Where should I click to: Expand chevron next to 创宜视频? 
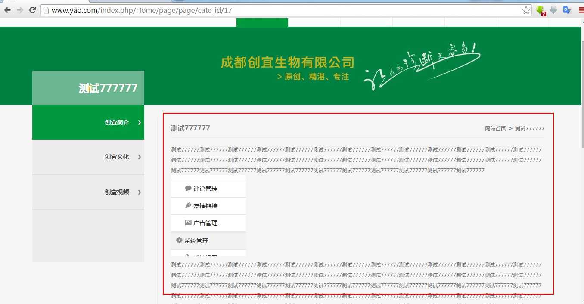click(x=139, y=192)
